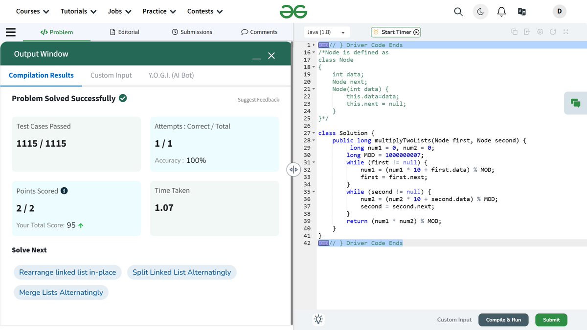The width and height of the screenshot is (587, 330).
Task: Collapse second while loop fold at line 35
Action: tap(314, 192)
